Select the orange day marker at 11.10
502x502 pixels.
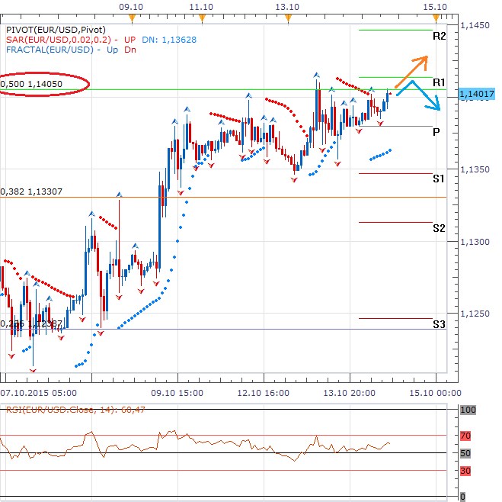pyautogui.click(x=200, y=17)
